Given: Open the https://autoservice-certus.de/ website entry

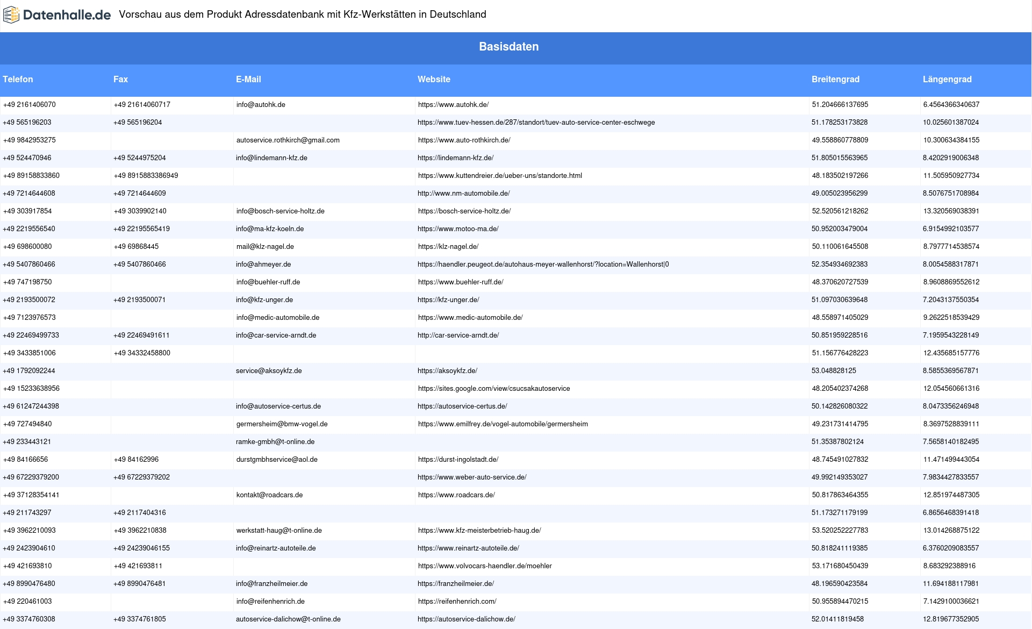Looking at the screenshot, I should (x=462, y=406).
